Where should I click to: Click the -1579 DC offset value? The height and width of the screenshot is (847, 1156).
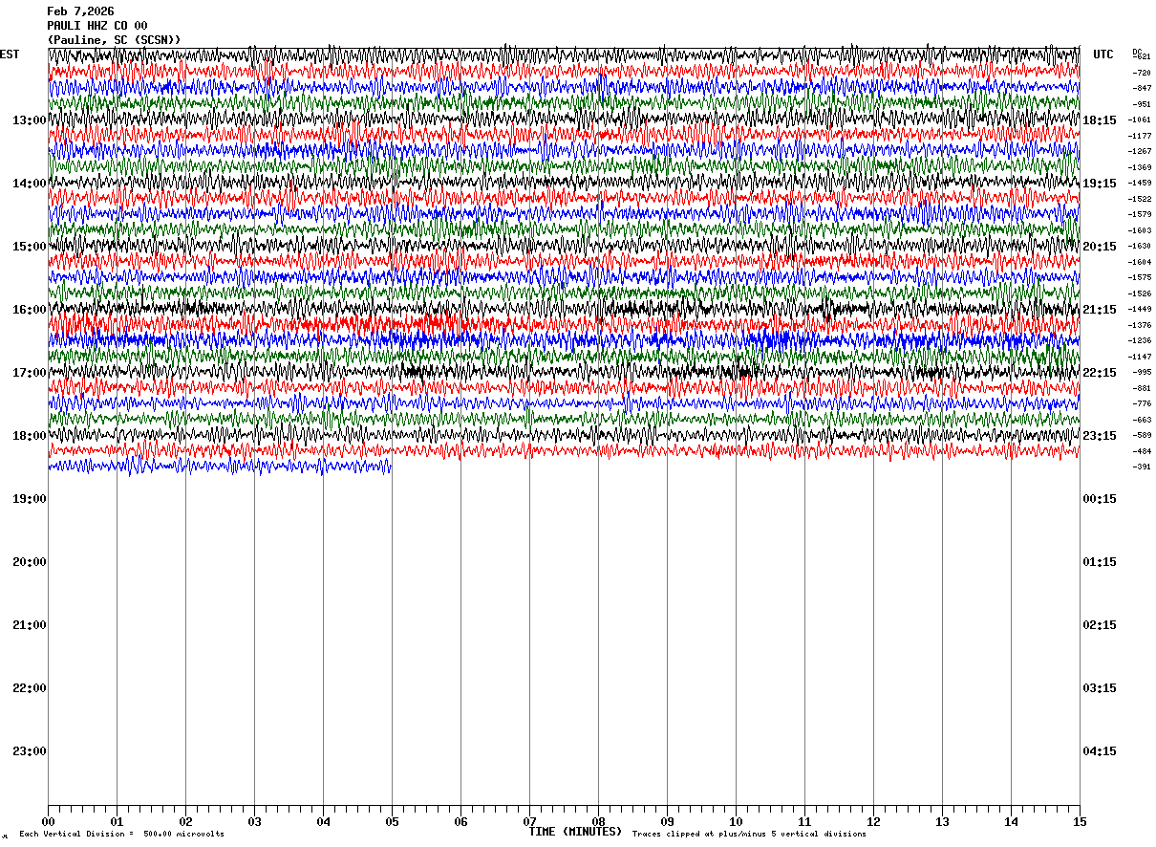pos(1141,215)
